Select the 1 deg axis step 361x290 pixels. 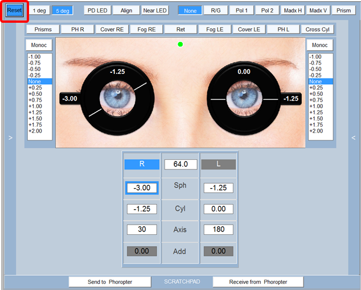40,10
